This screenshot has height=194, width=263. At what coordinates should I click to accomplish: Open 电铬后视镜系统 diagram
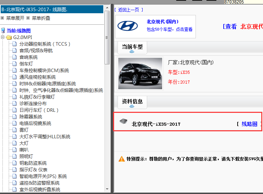[x=35, y=123]
